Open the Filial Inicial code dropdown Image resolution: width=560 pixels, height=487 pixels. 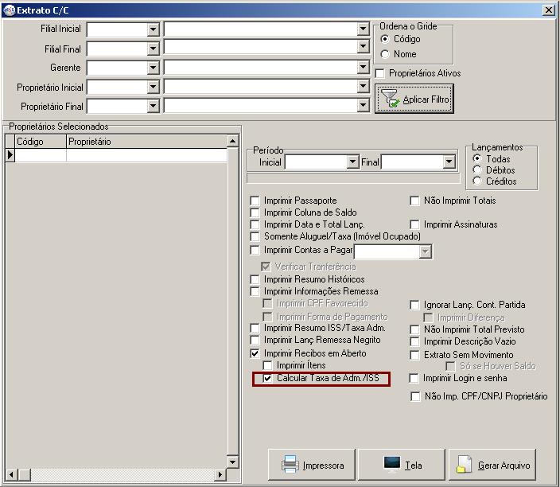pos(154,29)
